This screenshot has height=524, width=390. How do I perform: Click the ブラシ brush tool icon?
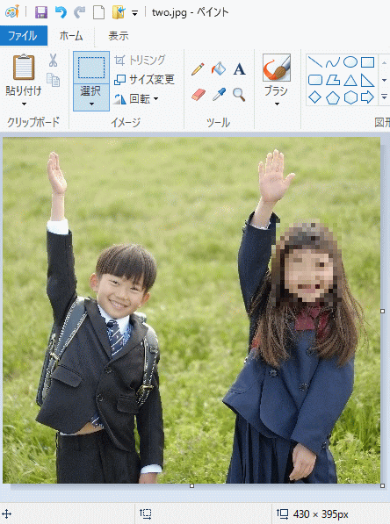[x=277, y=68]
